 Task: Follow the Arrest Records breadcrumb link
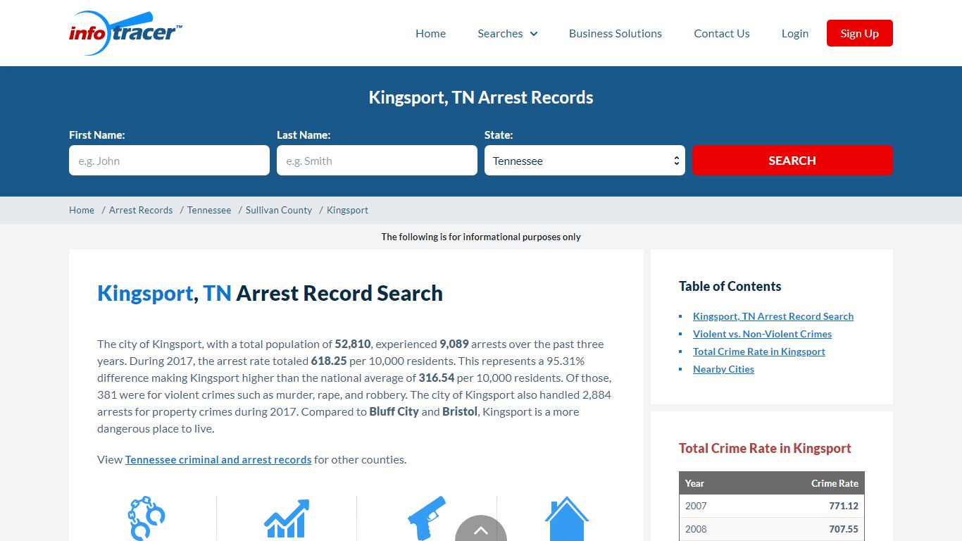tap(141, 210)
